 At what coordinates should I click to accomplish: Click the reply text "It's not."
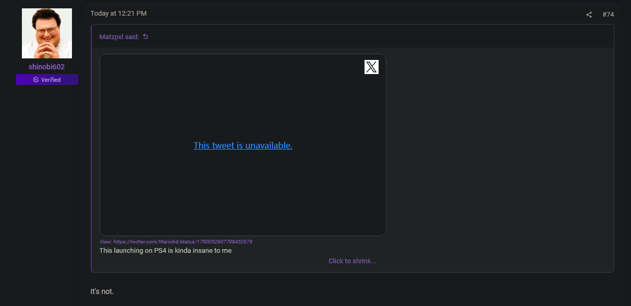[102, 291]
